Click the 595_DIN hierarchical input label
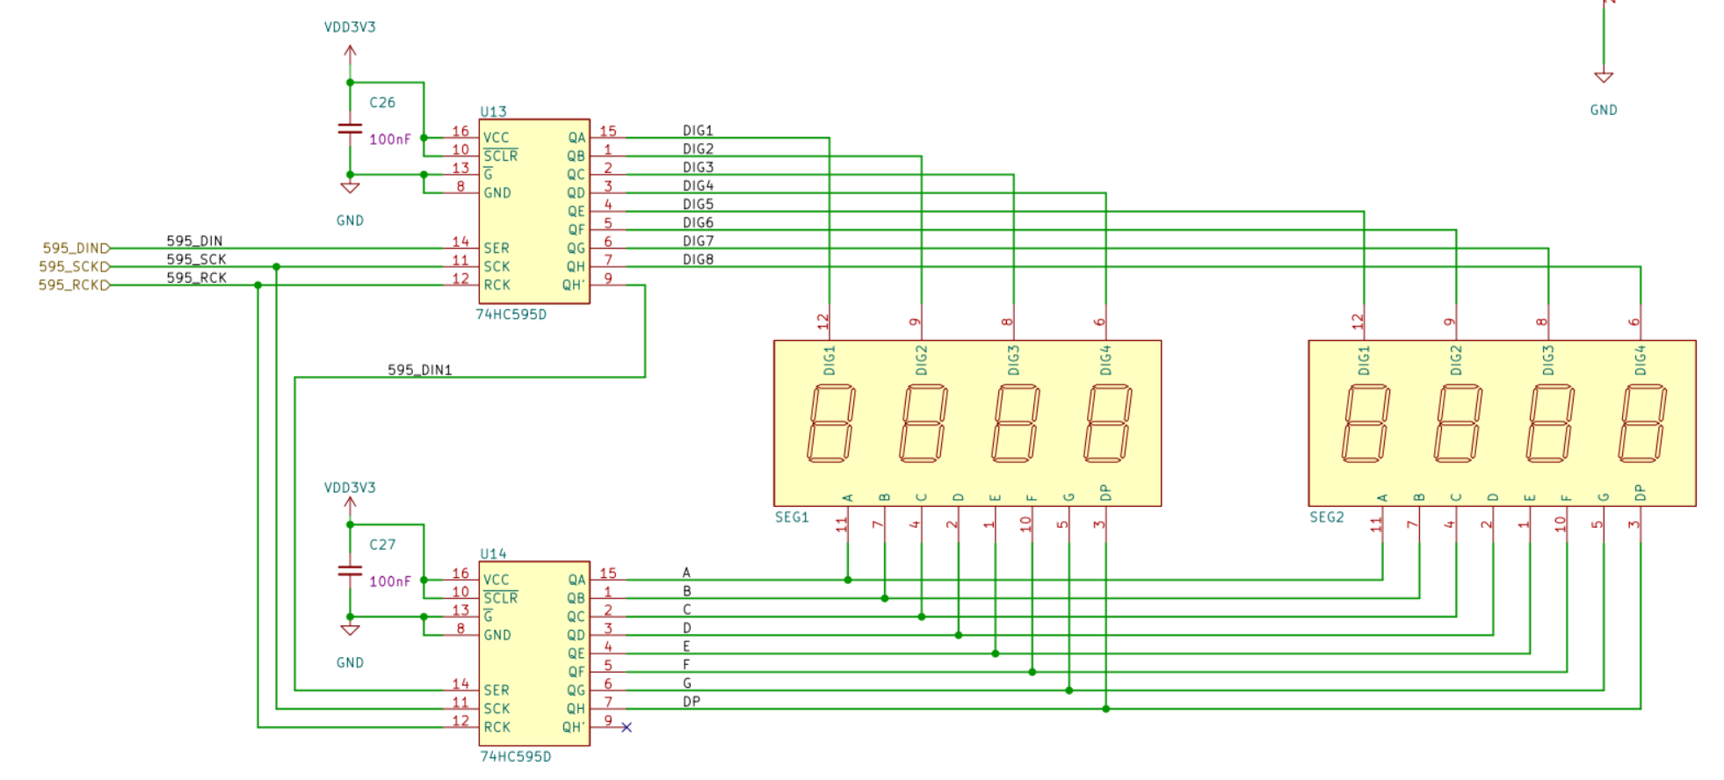1724x780 pixels. (x=76, y=249)
